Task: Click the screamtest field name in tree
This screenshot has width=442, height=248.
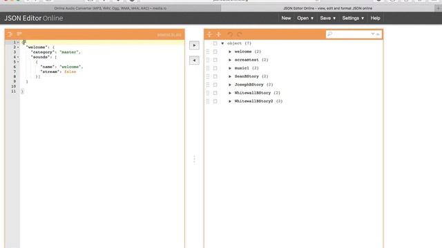Action: click(x=247, y=60)
